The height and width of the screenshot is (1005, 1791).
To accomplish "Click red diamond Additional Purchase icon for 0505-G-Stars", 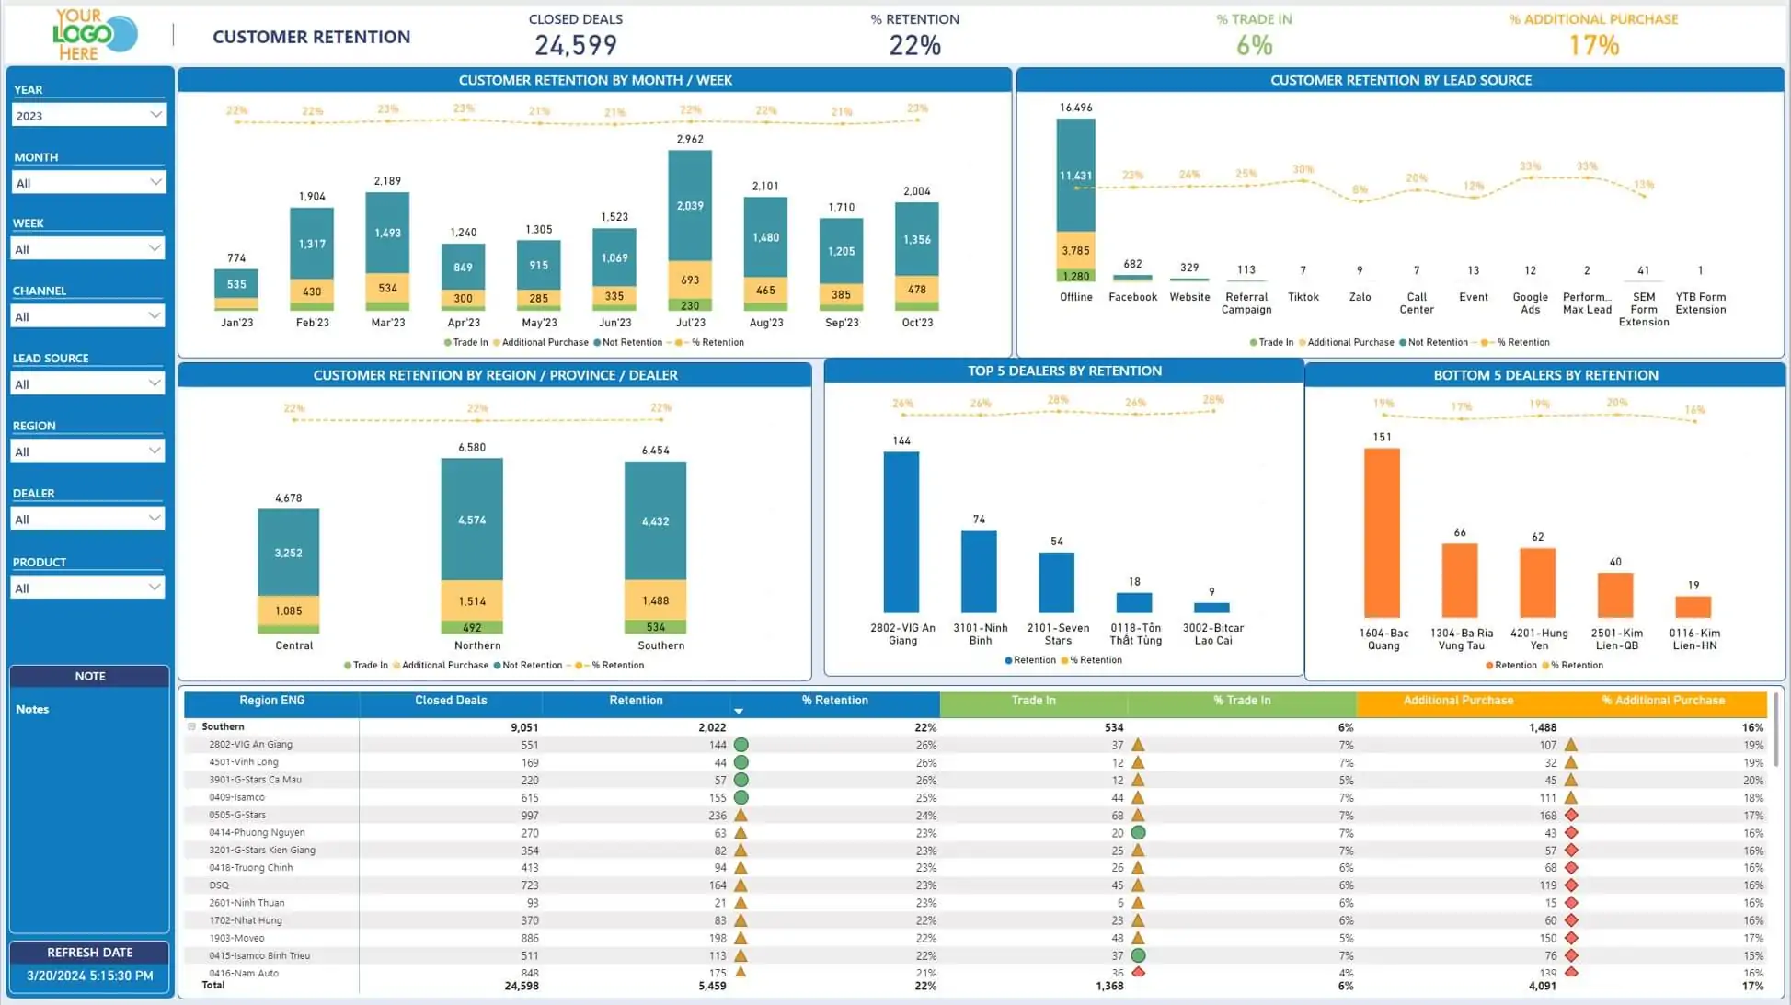I will click(x=1571, y=815).
